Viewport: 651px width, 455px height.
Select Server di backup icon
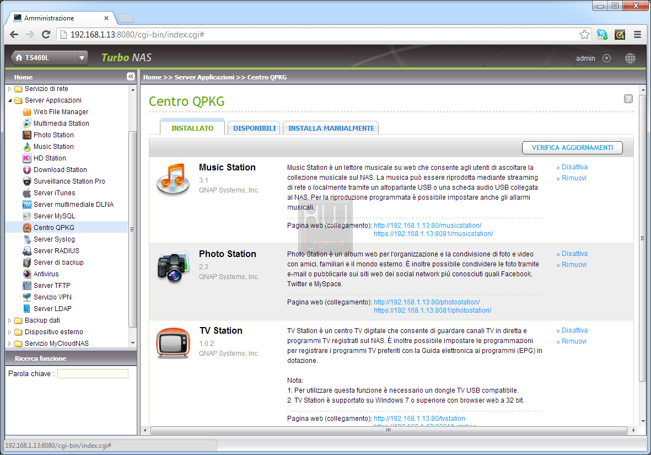(x=27, y=263)
